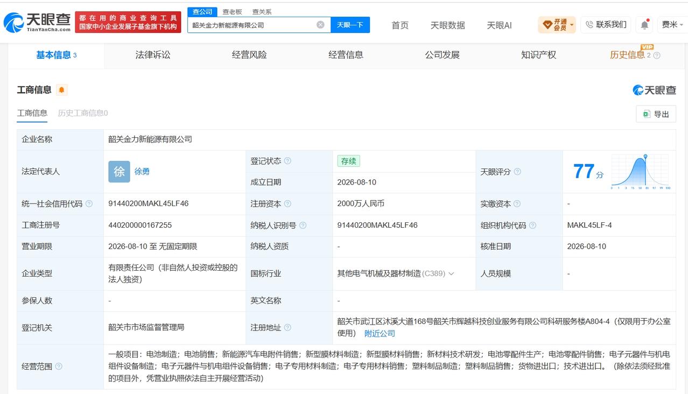This screenshot has height=394, width=688.
Task: Open 天眼数据 in top navigation
Action: click(x=448, y=25)
